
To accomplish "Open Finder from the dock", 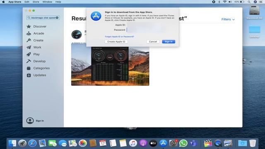I will click(12, 143).
